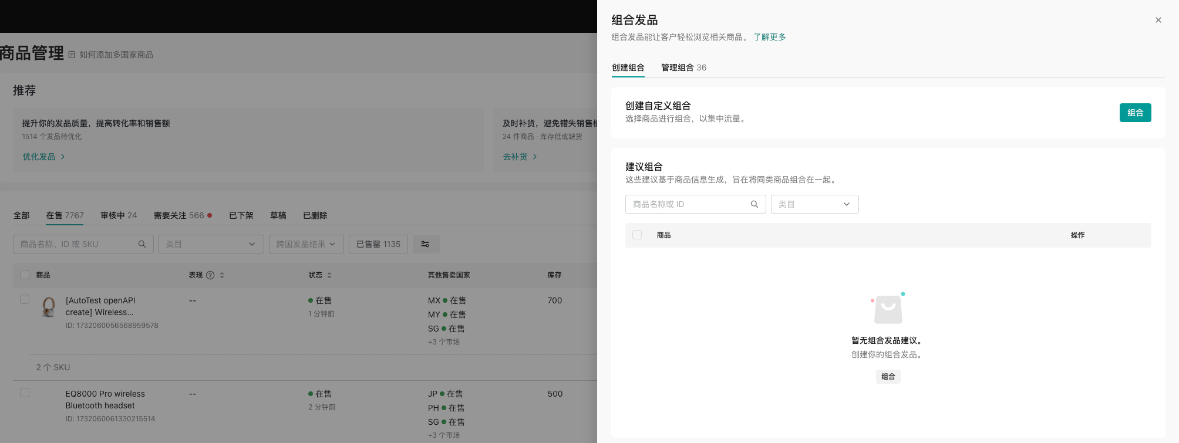
Task: Switch to the 管理组合 tab
Action: [x=683, y=67]
